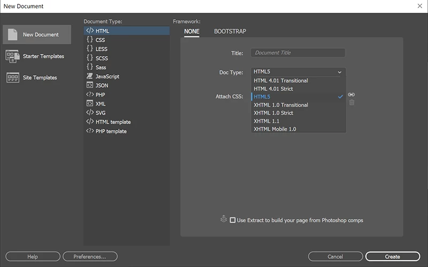The height and width of the screenshot is (267, 428).
Task: Open the Help button
Action: click(x=33, y=256)
